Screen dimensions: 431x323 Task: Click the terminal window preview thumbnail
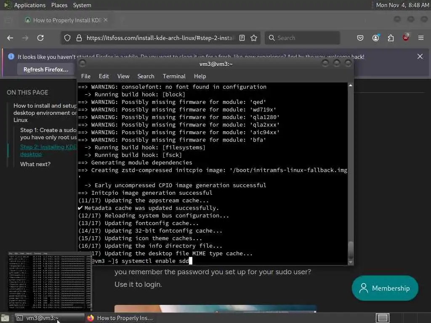point(50,281)
